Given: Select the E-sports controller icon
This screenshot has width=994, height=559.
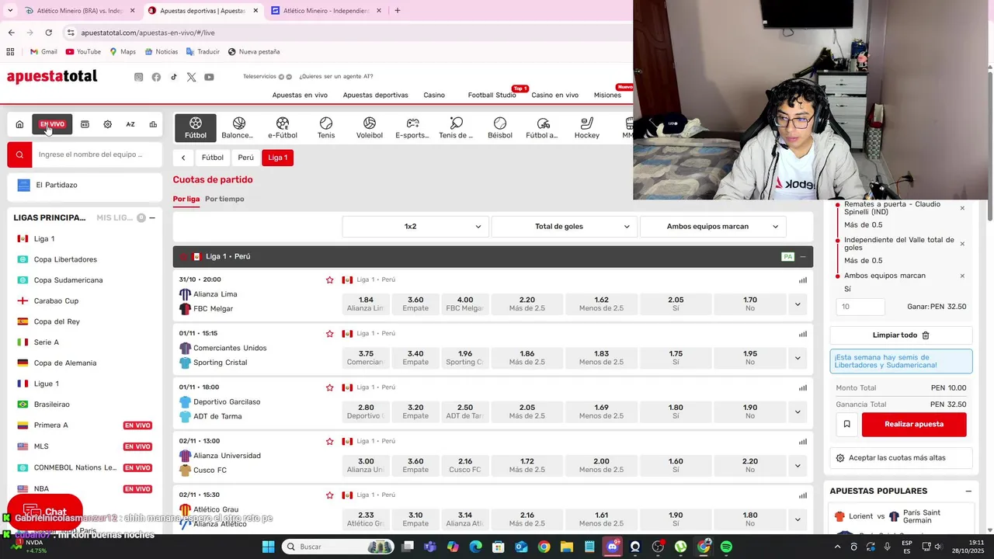Looking at the screenshot, I should [412, 128].
